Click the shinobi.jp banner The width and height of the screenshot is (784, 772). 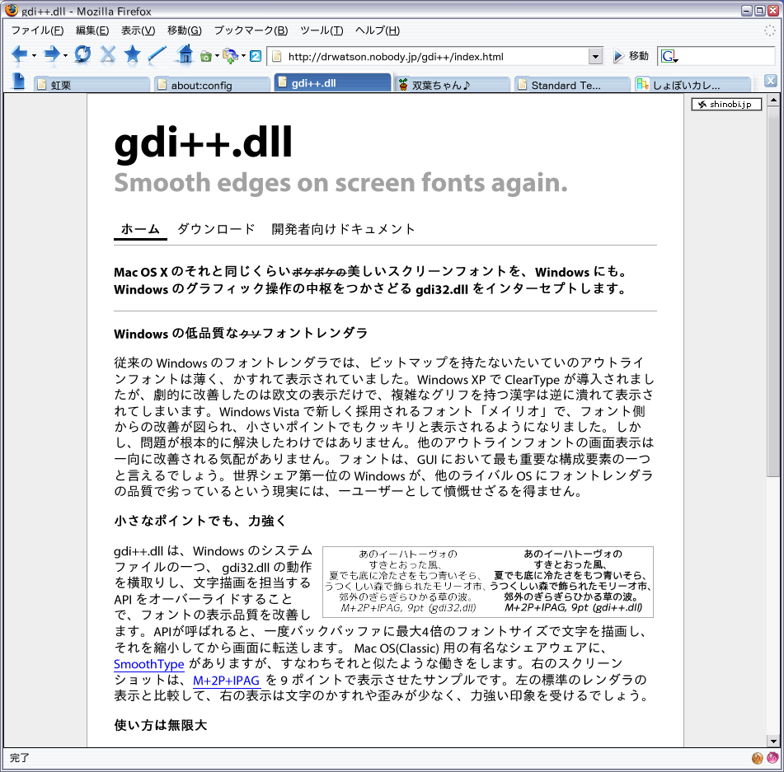[x=726, y=104]
